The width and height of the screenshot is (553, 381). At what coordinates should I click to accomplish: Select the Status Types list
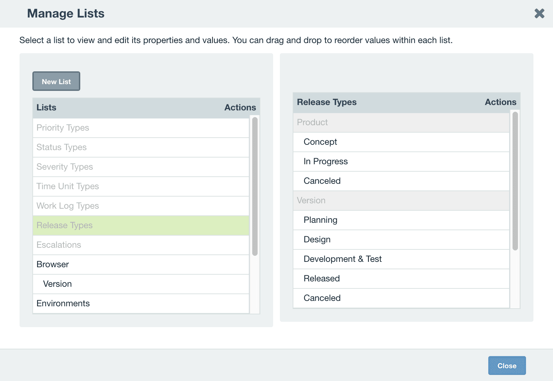[141, 147]
